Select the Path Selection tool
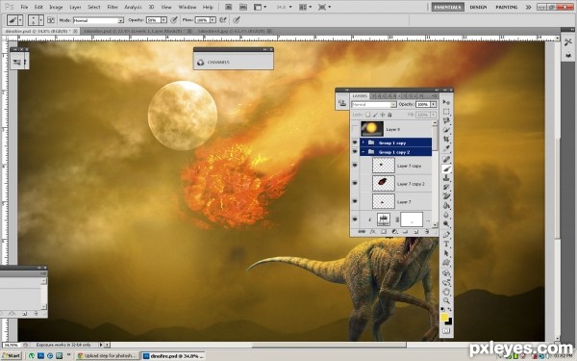The height and width of the screenshot is (361, 577). 446,253
